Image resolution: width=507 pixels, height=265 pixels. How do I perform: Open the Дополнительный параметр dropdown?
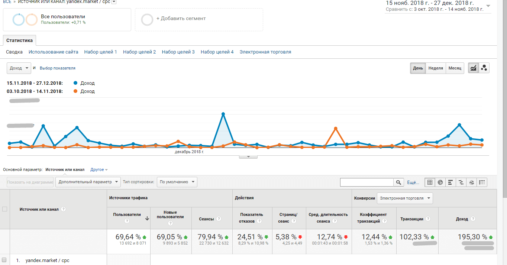click(x=88, y=182)
